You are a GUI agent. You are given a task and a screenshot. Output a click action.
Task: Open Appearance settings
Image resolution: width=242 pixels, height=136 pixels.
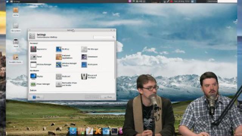click(x=39, y=49)
